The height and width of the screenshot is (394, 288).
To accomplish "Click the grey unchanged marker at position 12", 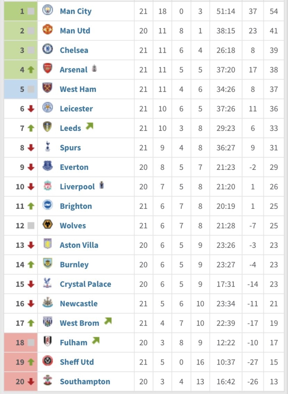I will point(31,226).
